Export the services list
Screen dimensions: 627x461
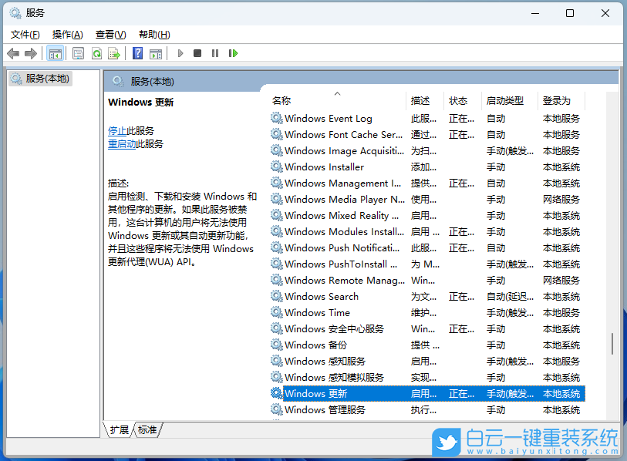pyautogui.click(x=114, y=53)
